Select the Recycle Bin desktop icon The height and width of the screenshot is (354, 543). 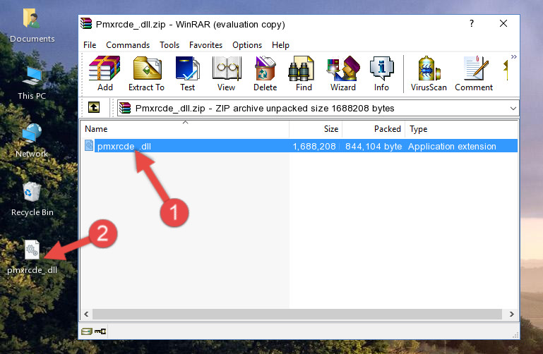coord(32,199)
